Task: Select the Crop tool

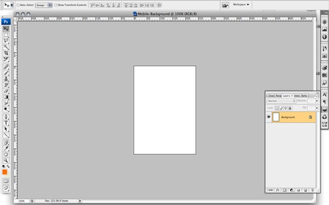Action: coord(6,53)
